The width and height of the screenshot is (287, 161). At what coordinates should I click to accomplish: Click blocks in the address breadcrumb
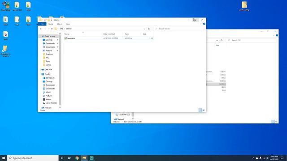coord(69,29)
